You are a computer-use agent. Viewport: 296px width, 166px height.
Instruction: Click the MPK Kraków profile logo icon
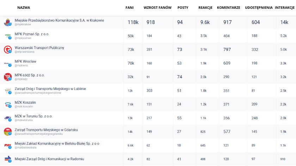click(x=7, y=22)
